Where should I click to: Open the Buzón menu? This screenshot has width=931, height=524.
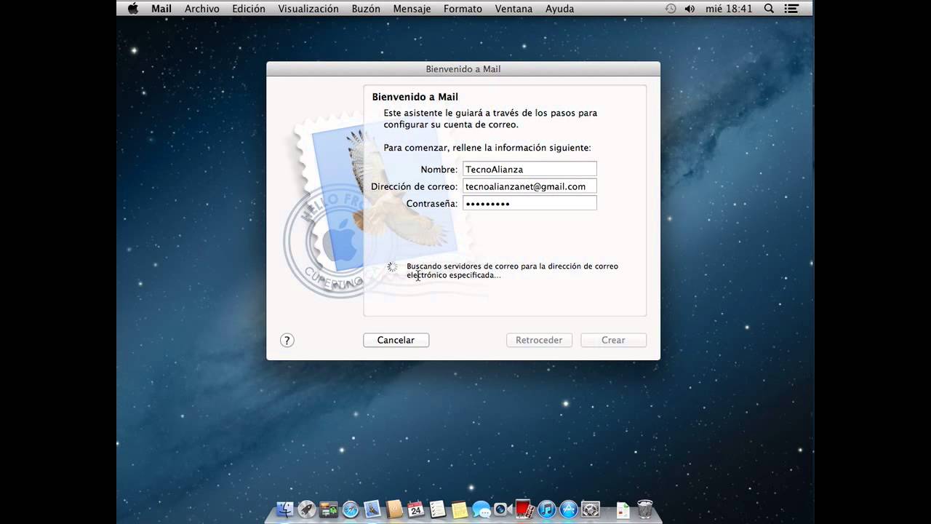[x=366, y=9]
